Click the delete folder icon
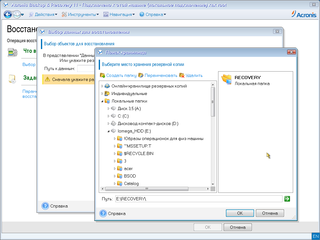Viewport: 320px width, 240px height. 182,75
